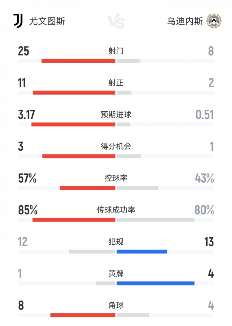Click Udinese expected goals value 0.51

(x=204, y=115)
